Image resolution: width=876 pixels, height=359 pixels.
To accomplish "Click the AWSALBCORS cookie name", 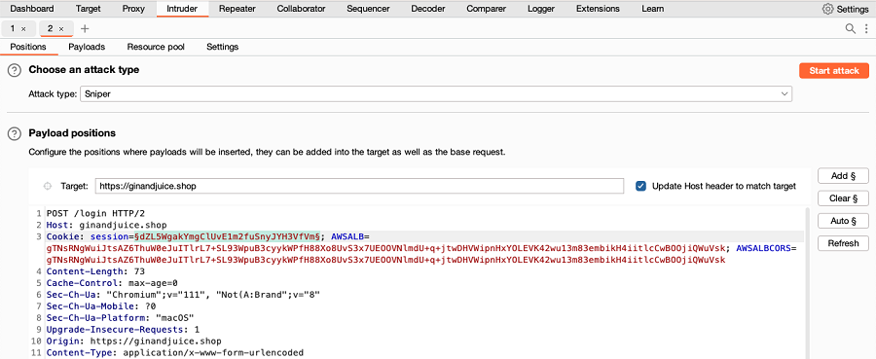I will pyautogui.click(x=764, y=248).
